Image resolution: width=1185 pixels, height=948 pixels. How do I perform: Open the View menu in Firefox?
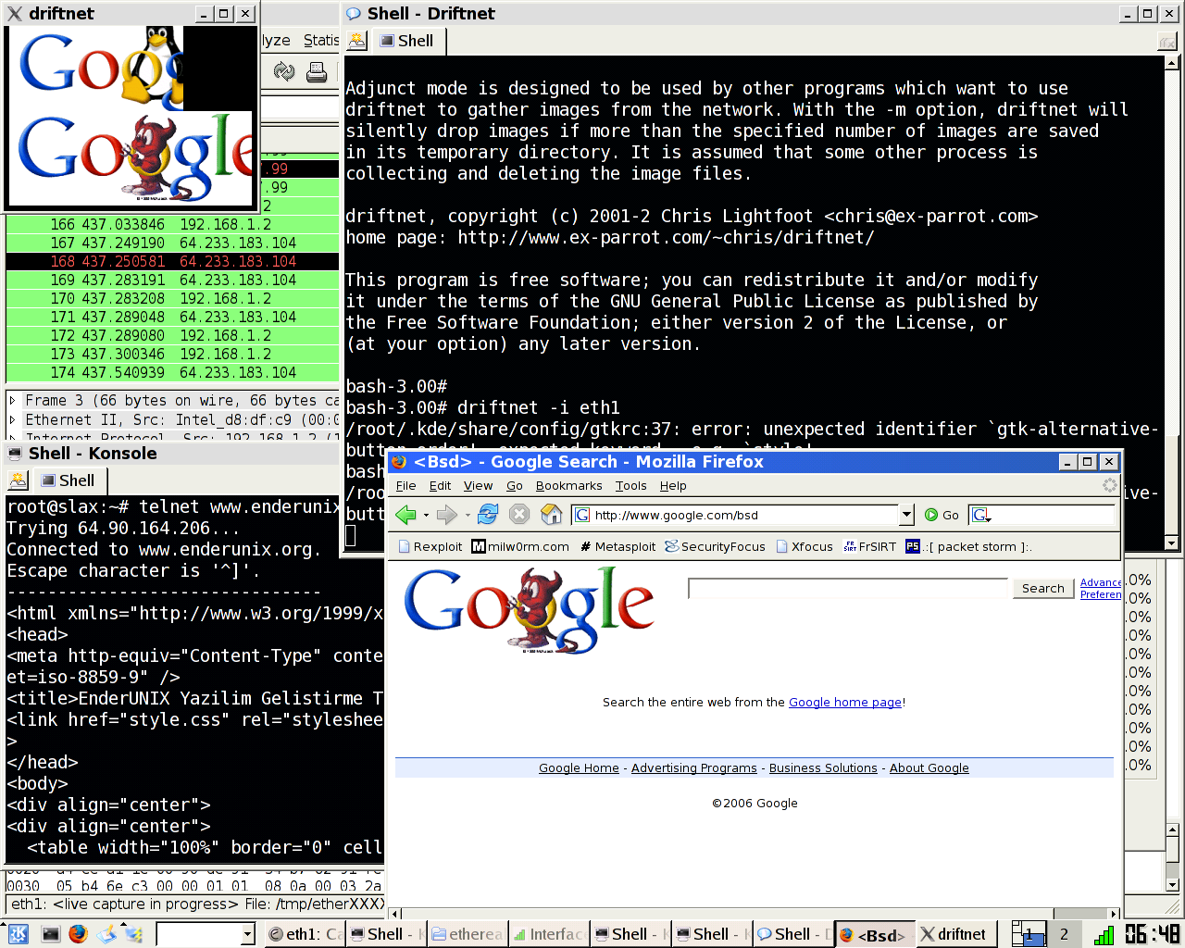point(478,486)
